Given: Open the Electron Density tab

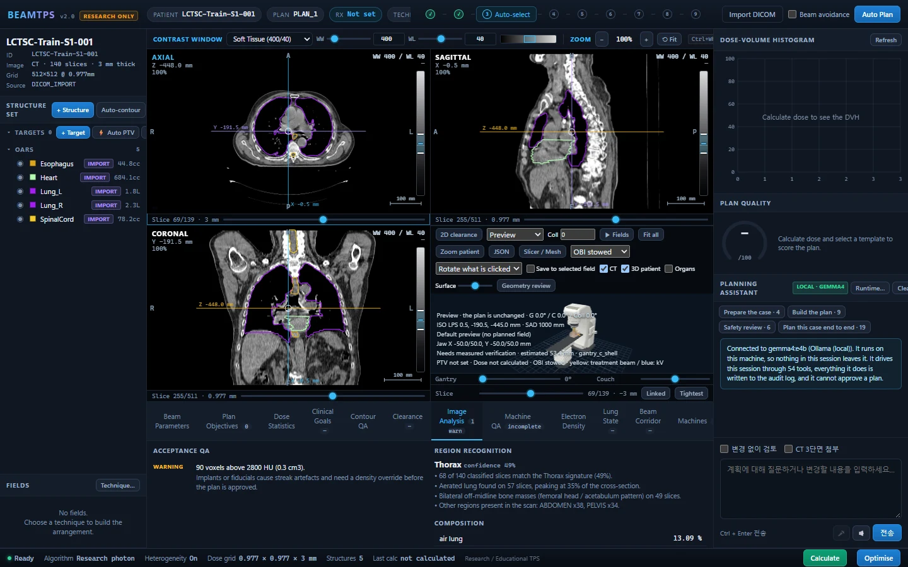Looking at the screenshot, I should click(573, 421).
